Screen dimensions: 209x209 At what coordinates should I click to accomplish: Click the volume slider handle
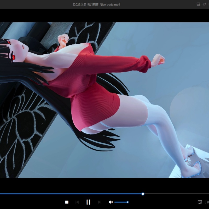(127, 202)
